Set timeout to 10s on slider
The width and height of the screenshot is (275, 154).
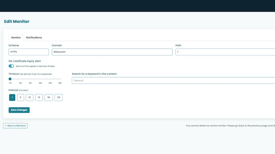[20, 79]
